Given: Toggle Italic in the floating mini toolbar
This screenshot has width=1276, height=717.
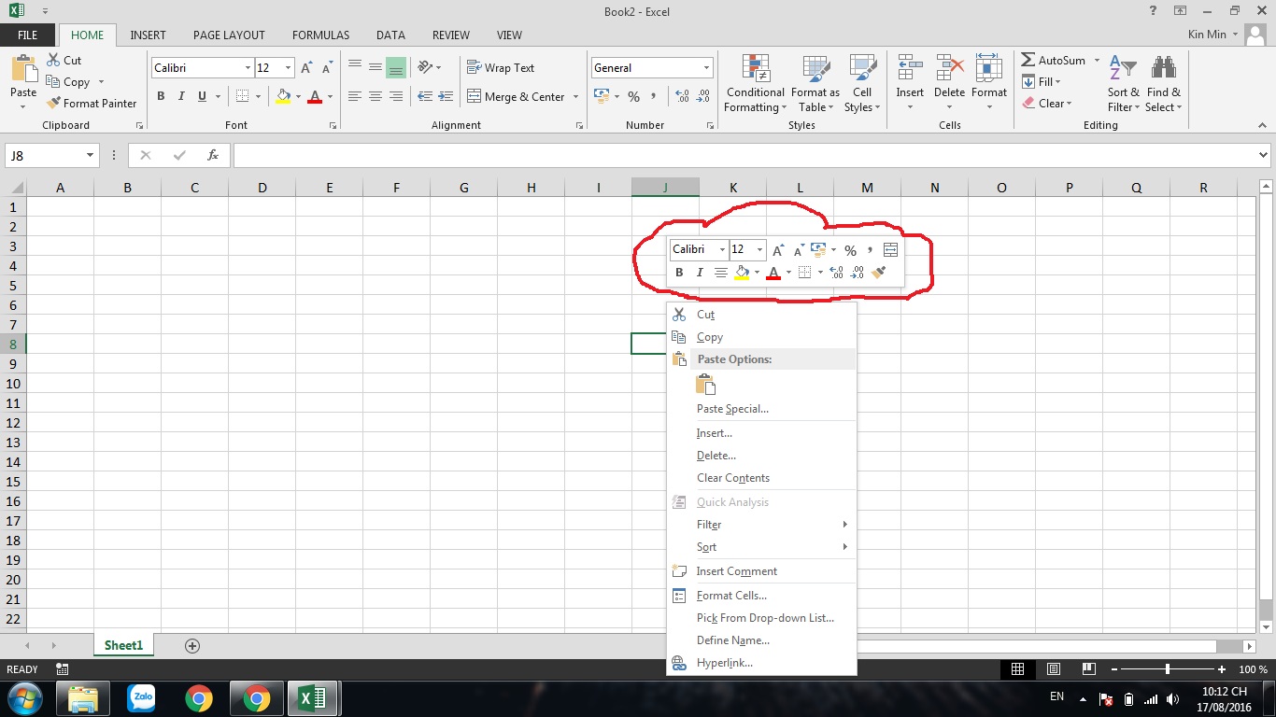Looking at the screenshot, I should point(700,273).
